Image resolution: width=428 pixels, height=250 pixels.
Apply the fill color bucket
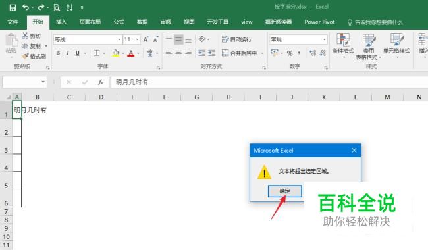[x=116, y=53]
